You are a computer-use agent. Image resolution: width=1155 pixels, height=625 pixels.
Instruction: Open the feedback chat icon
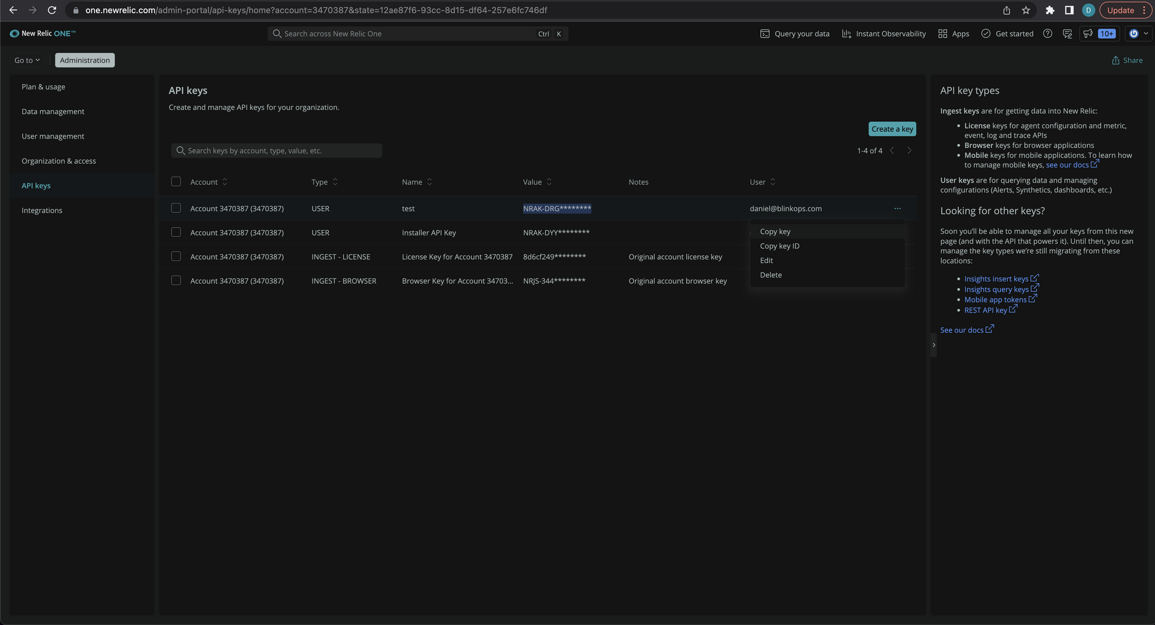click(1067, 34)
